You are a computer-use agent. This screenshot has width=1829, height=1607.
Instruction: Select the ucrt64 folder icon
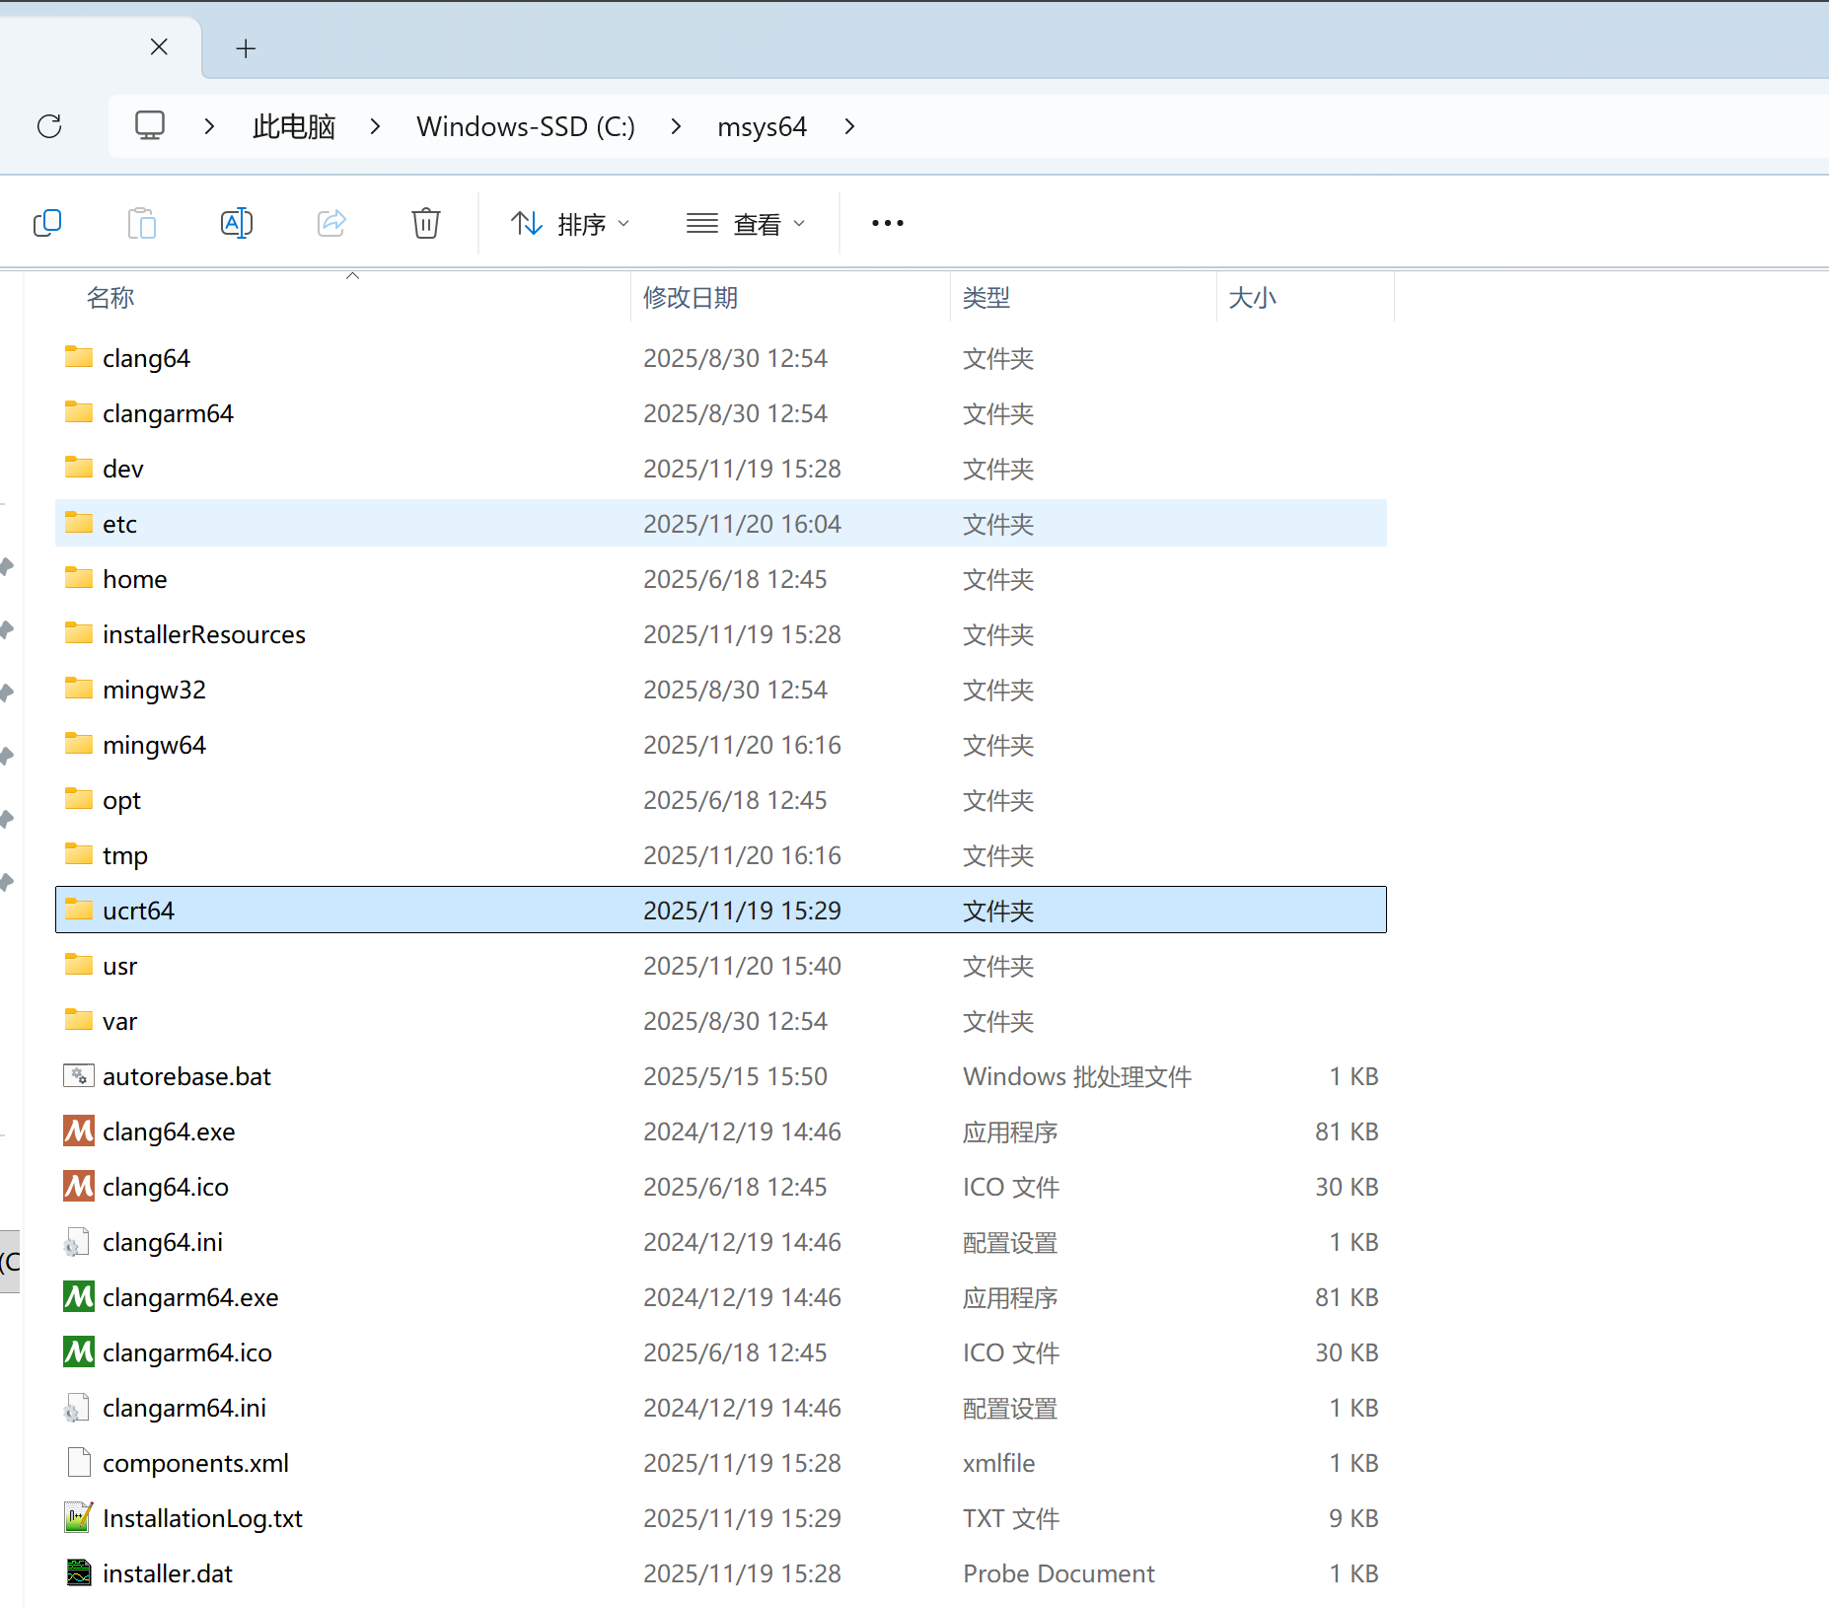pyautogui.click(x=79, y=910)
